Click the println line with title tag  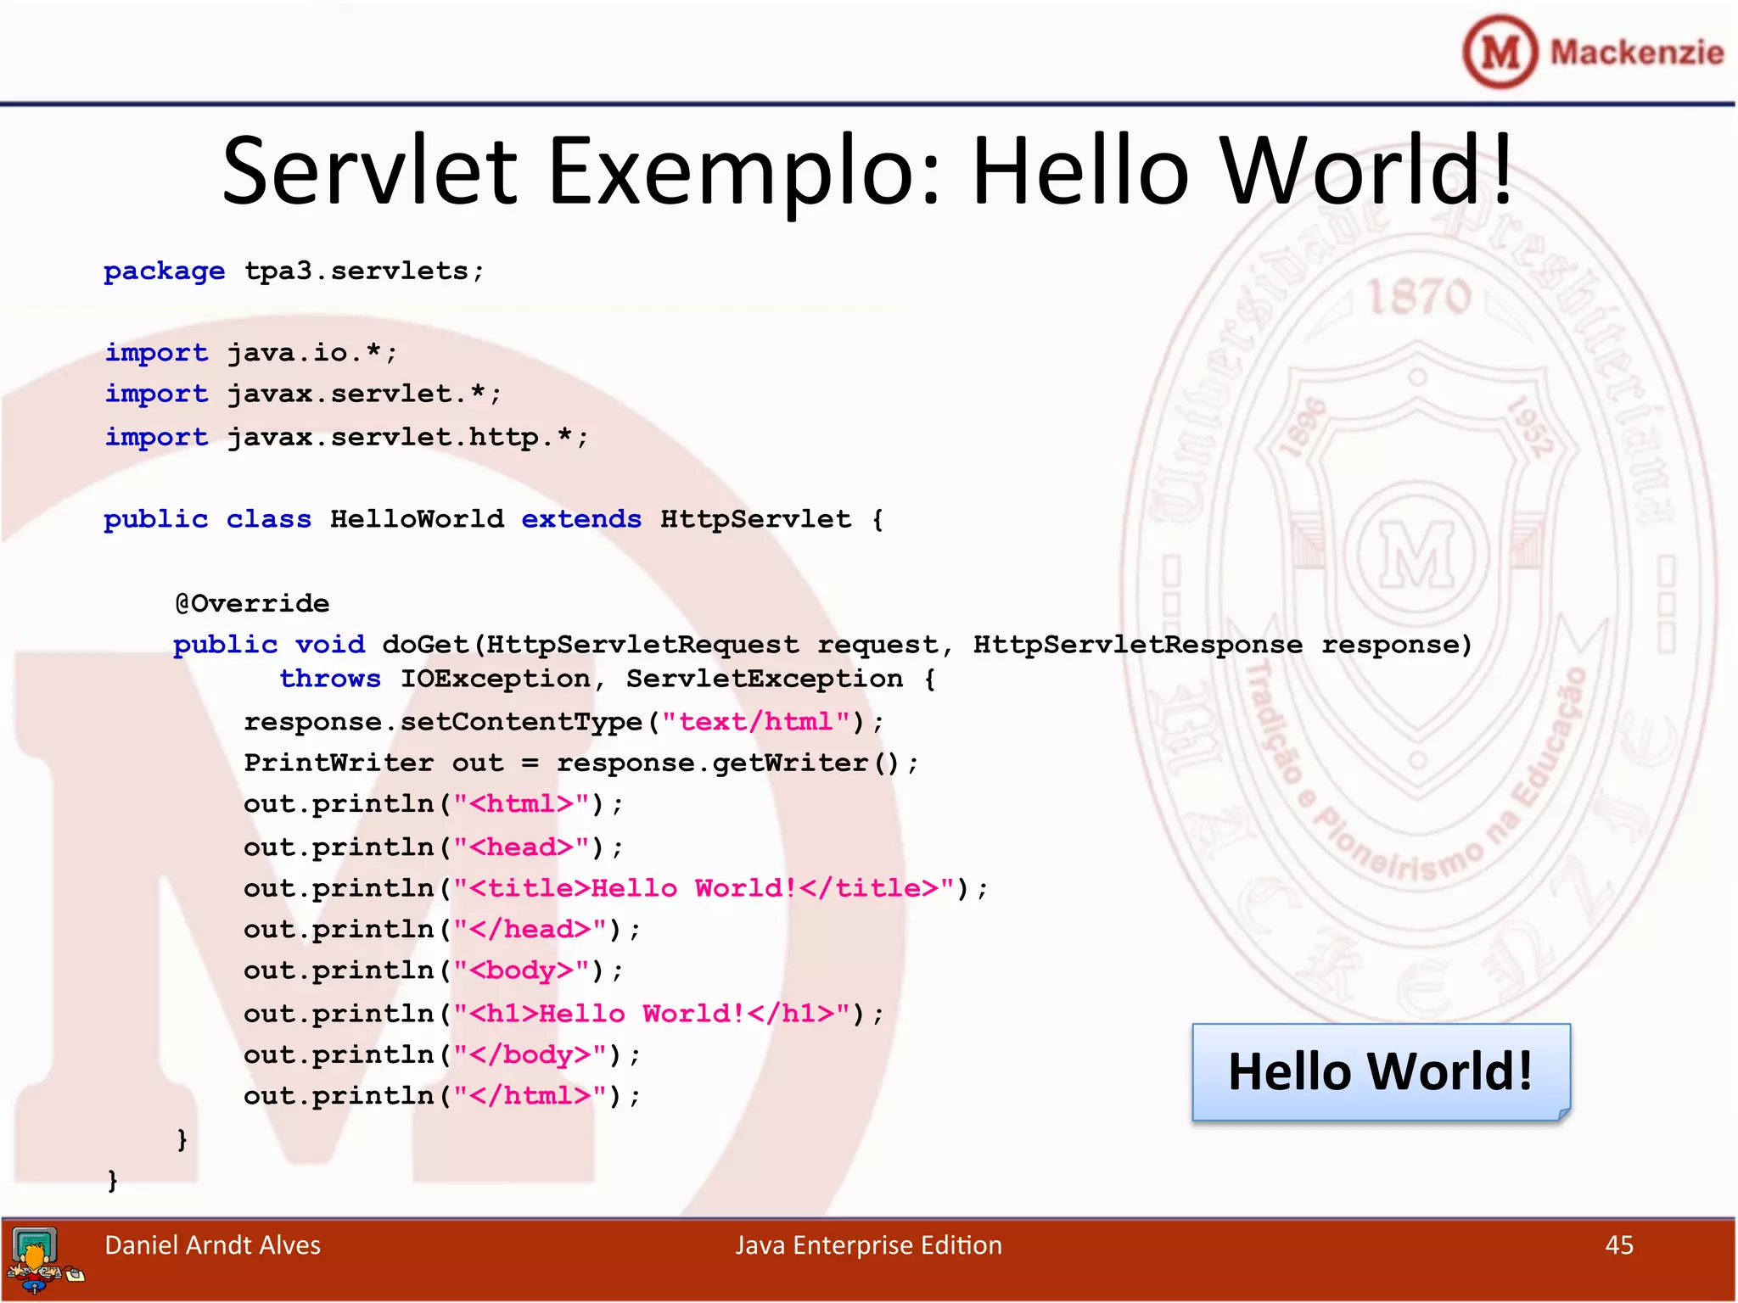tap(616, 888)
